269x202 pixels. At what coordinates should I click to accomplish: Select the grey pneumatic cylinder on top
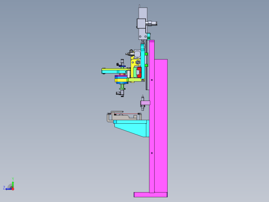point(143,23)
